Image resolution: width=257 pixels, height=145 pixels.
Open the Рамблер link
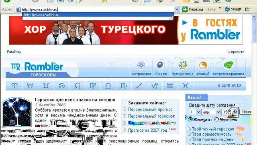pos(14,52)
